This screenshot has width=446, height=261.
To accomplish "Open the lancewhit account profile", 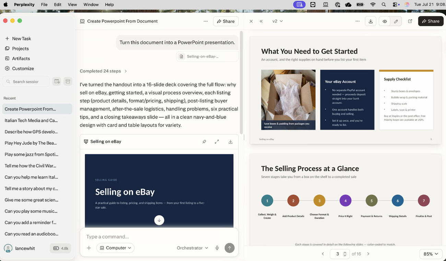I will (x=20, y=248).
